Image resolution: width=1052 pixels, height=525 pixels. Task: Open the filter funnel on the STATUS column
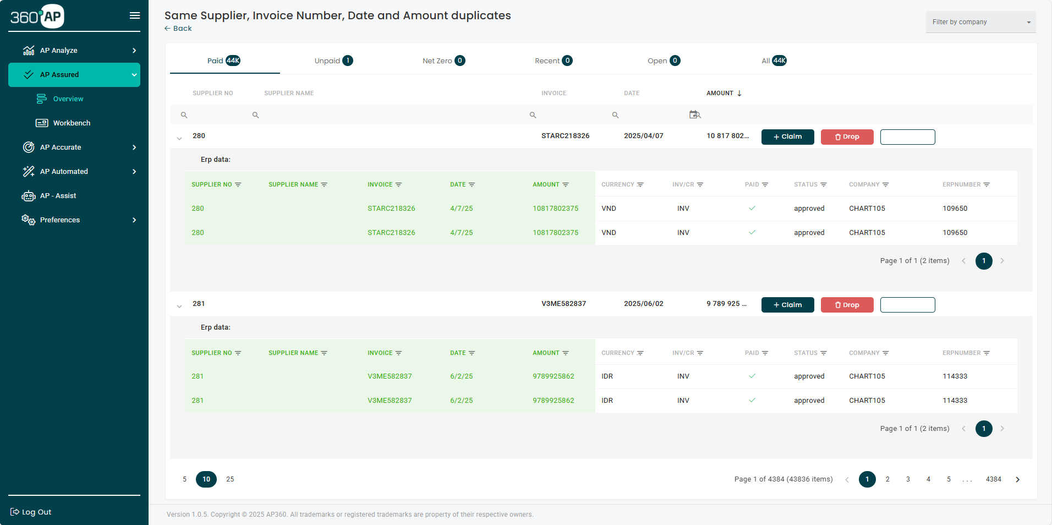(824, 184)
